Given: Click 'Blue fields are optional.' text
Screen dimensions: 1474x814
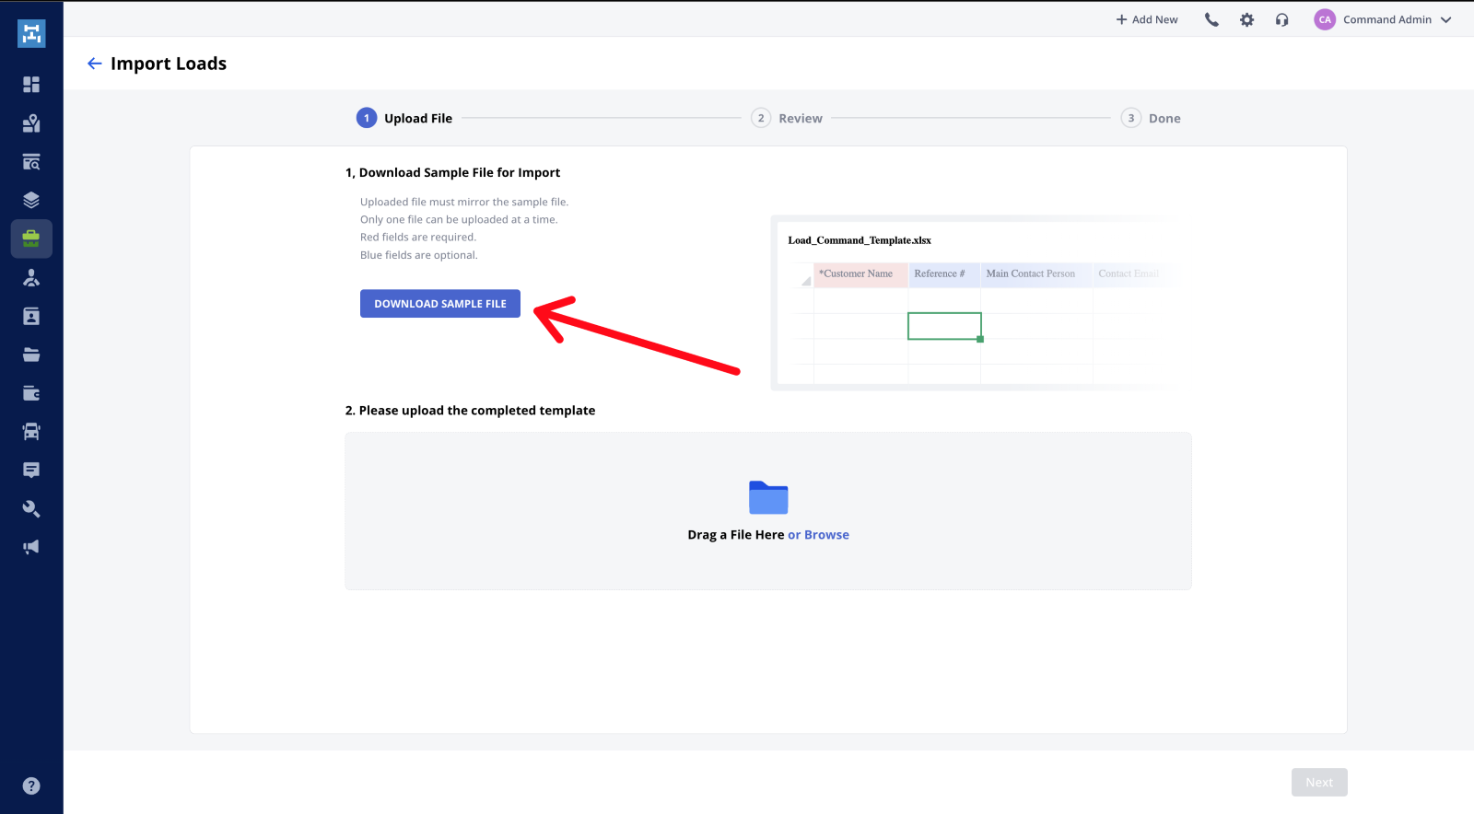Looking at the screenshot, I should pos(419,255).
